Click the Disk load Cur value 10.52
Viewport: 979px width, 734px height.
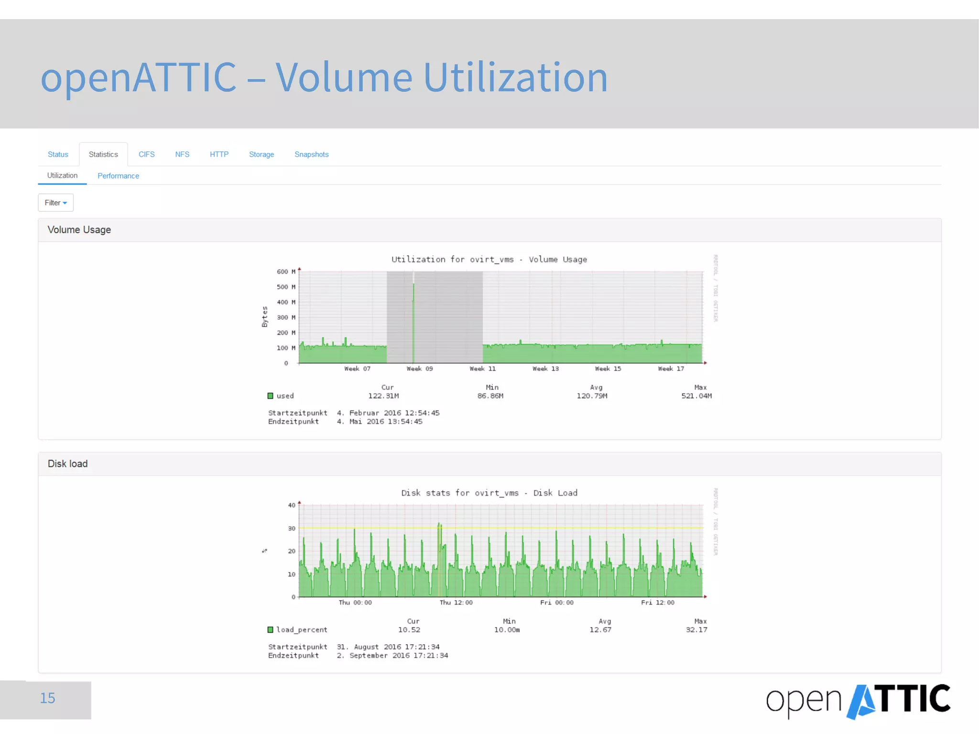coord(409,630)
